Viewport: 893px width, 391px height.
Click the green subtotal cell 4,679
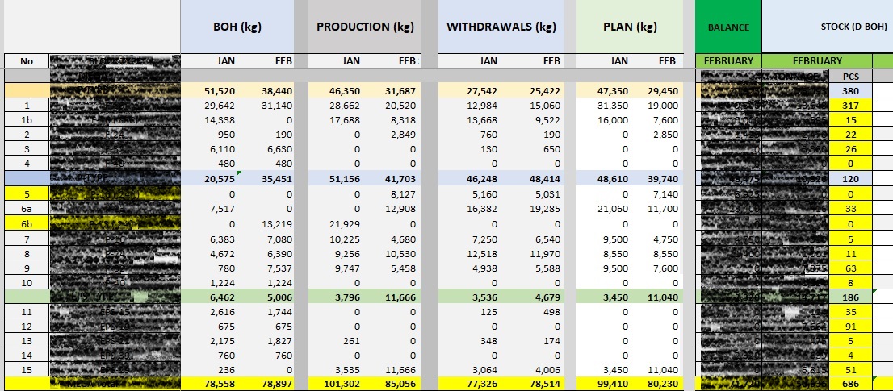coord(547,297)
